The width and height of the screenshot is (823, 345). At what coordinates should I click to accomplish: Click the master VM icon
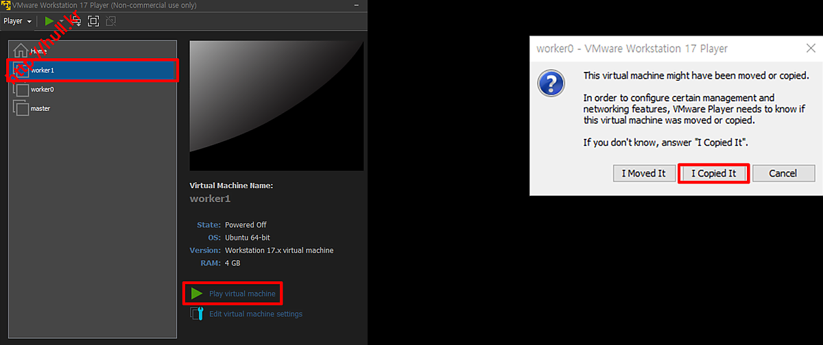(x=21, y=108)
